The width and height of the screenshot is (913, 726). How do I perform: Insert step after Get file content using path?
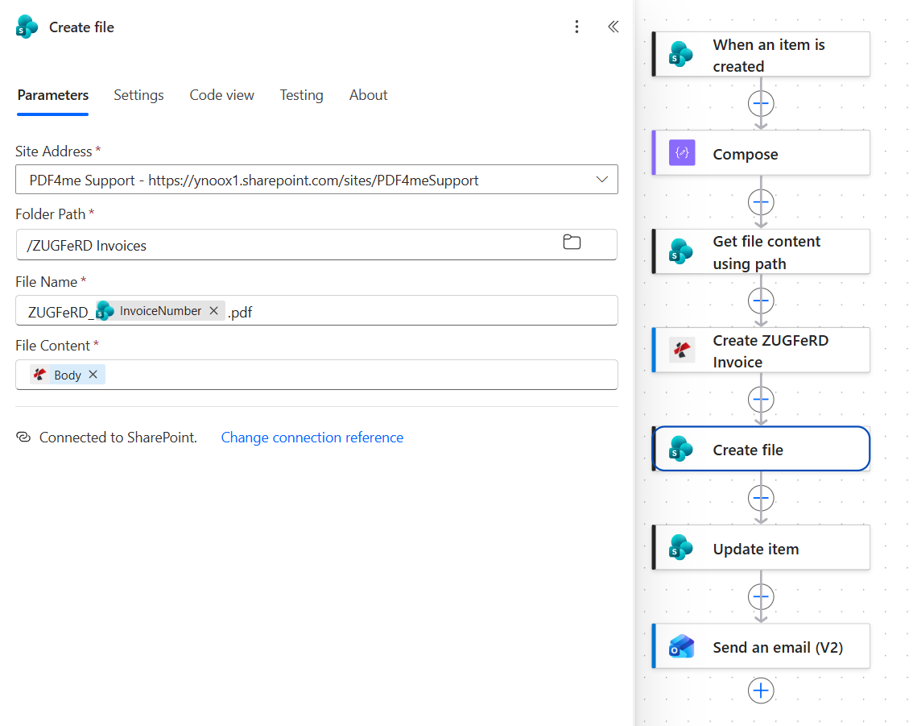point(761,301)
